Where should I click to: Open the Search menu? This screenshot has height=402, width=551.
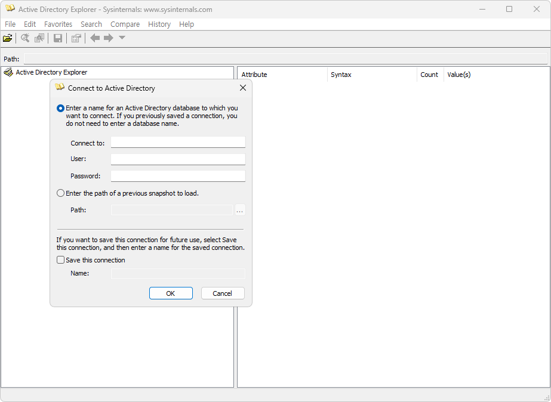[x=91, y=24]
